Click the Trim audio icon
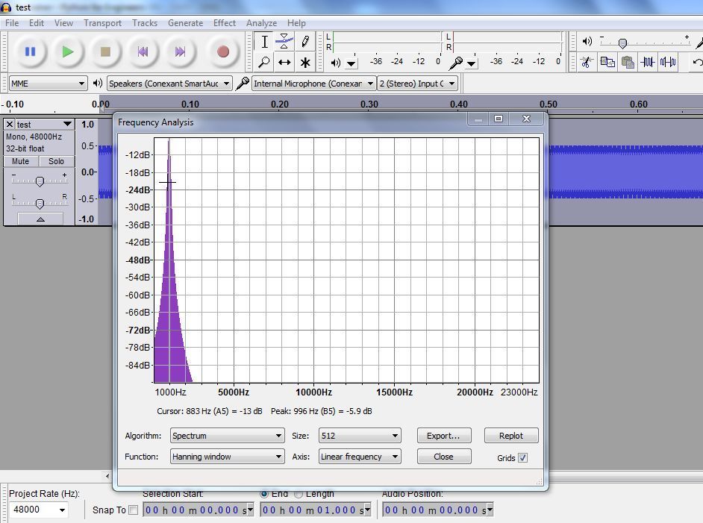The width and height of the screenshot is (703, 523). 648,62
